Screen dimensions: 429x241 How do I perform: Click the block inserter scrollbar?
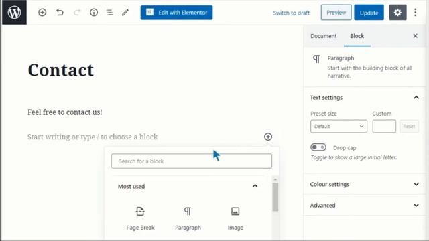(275, 197)
